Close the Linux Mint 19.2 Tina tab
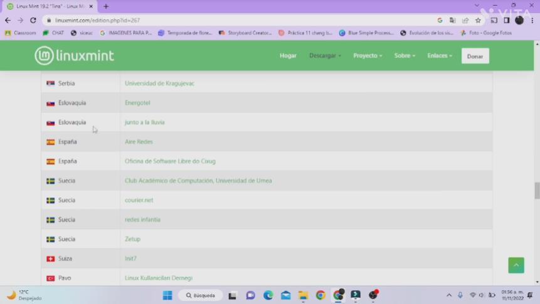 click(91, 6)
